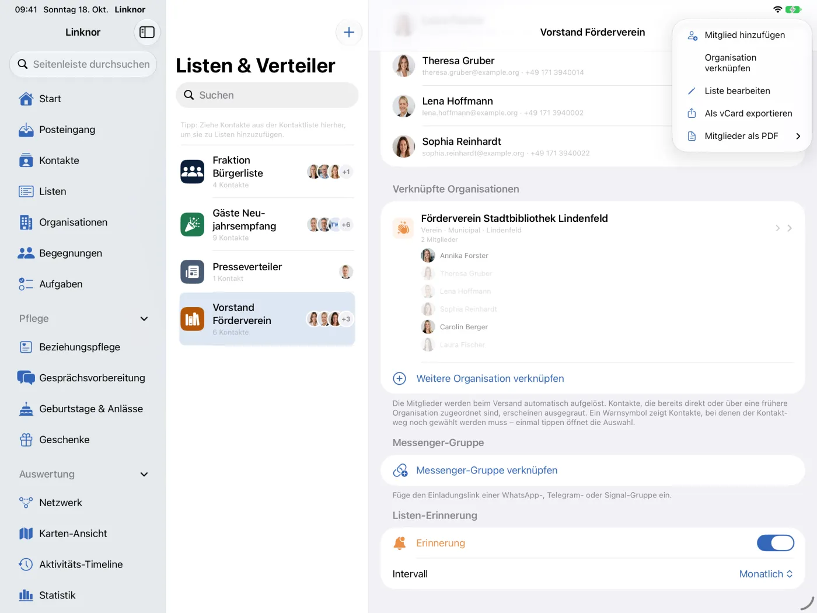The image size is (817, 613).
Task: Add a new list with plus button
Action: tap(349, 32)
